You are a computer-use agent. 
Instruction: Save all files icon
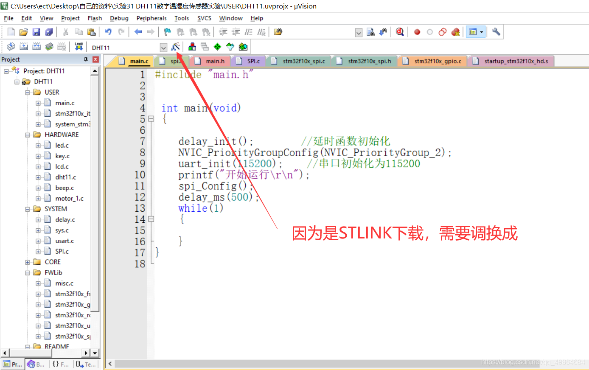click(x=49, y=32)
